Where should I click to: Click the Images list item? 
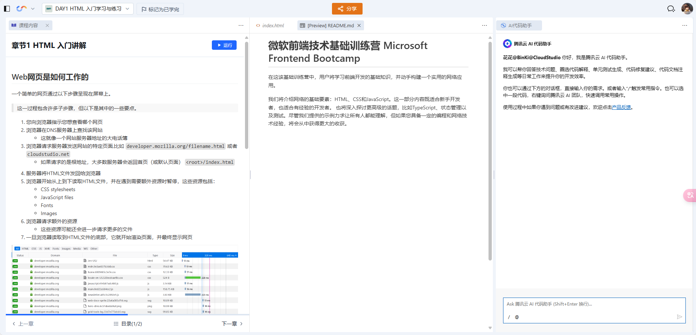pos(49,213)
